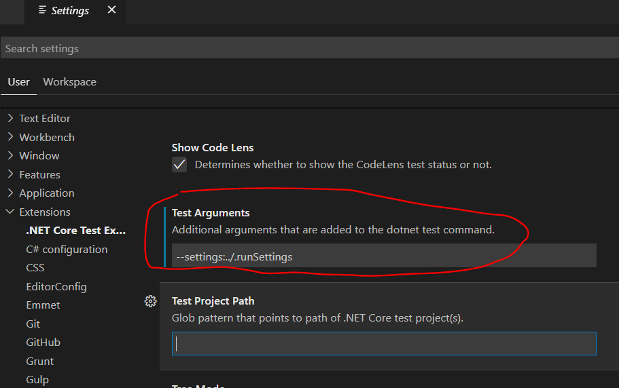Close the Settings tab
The height and width of the screenshot is (388, 619).
coord(111,10)
